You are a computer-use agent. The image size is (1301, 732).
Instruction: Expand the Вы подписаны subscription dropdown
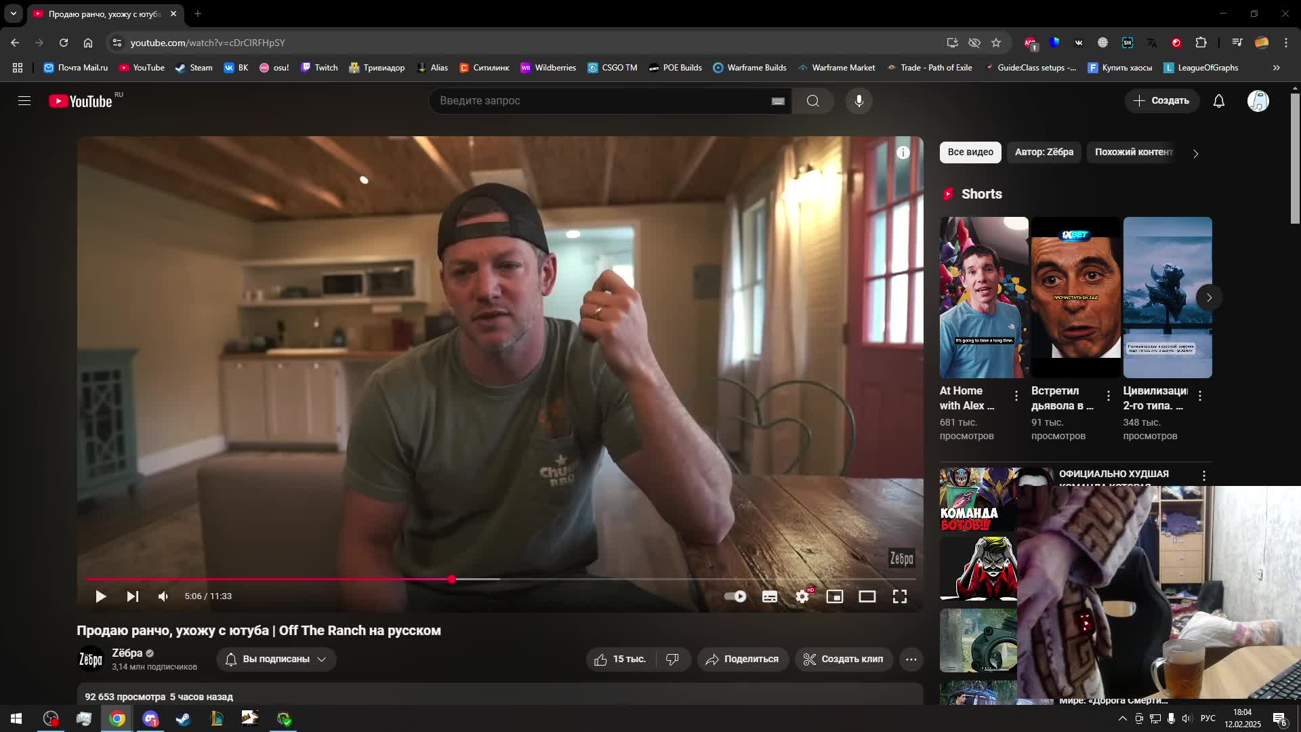[x=276, y=659]
